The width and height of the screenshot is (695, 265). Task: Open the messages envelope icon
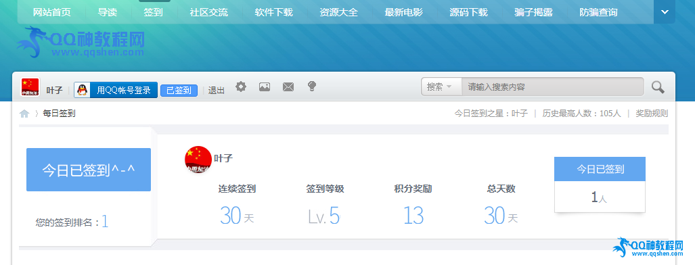click(x=288, y=87)
